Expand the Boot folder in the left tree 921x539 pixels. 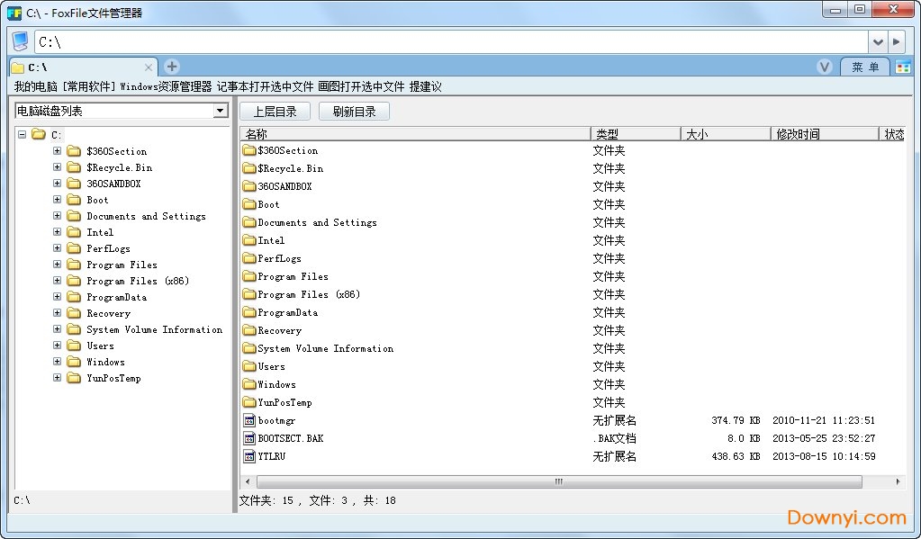[57, 200]
